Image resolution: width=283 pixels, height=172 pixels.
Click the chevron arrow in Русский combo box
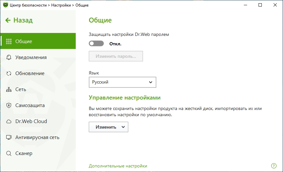[x=150, y=82]
